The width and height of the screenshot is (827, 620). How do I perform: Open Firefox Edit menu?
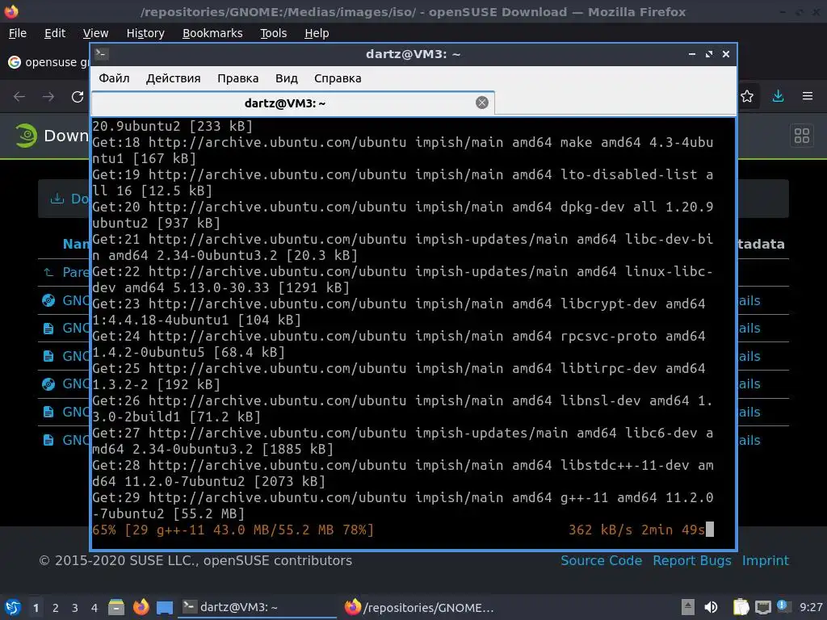click(55, 33)
